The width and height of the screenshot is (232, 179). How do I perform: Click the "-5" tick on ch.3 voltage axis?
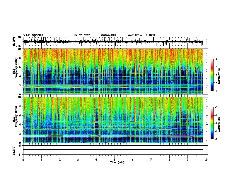click(x=20, y=155)
